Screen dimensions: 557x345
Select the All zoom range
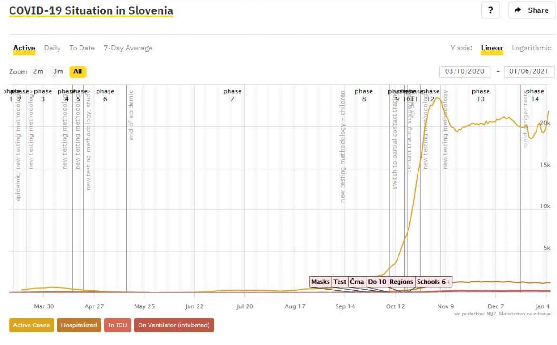pyautogui.click(x=78, y=71)
